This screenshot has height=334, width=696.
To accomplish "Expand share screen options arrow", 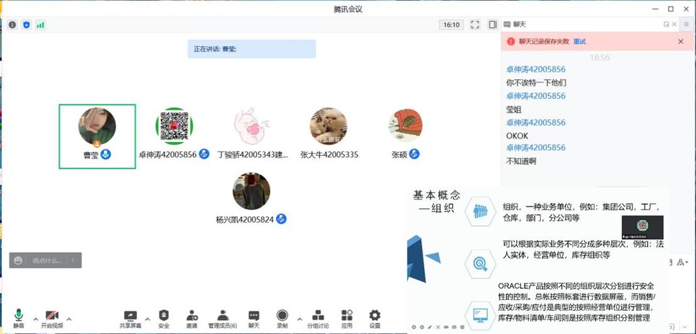I will point(148,319).
